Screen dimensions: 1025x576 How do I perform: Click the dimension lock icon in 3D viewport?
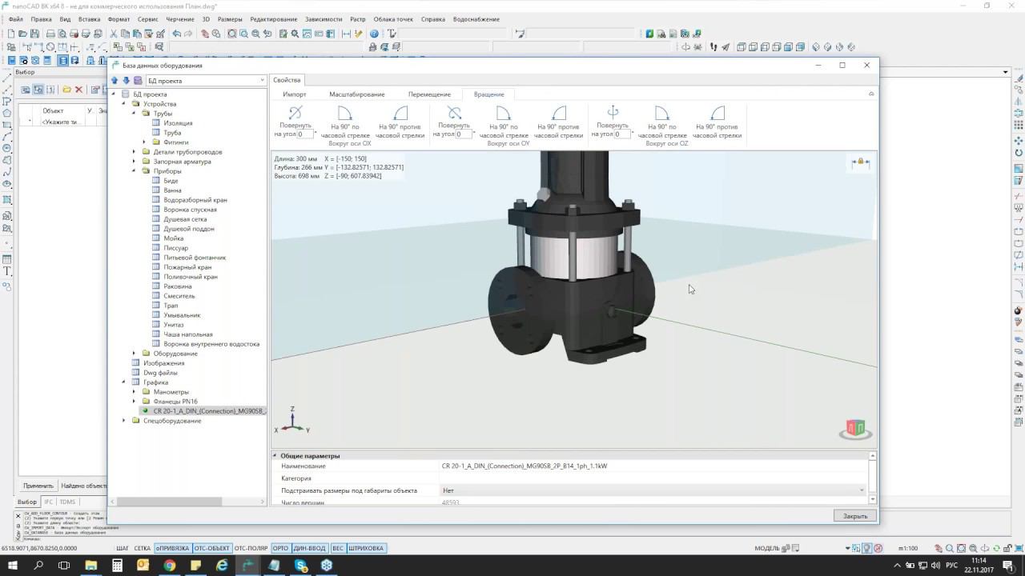pyautogui.click(x=860, y=162)
